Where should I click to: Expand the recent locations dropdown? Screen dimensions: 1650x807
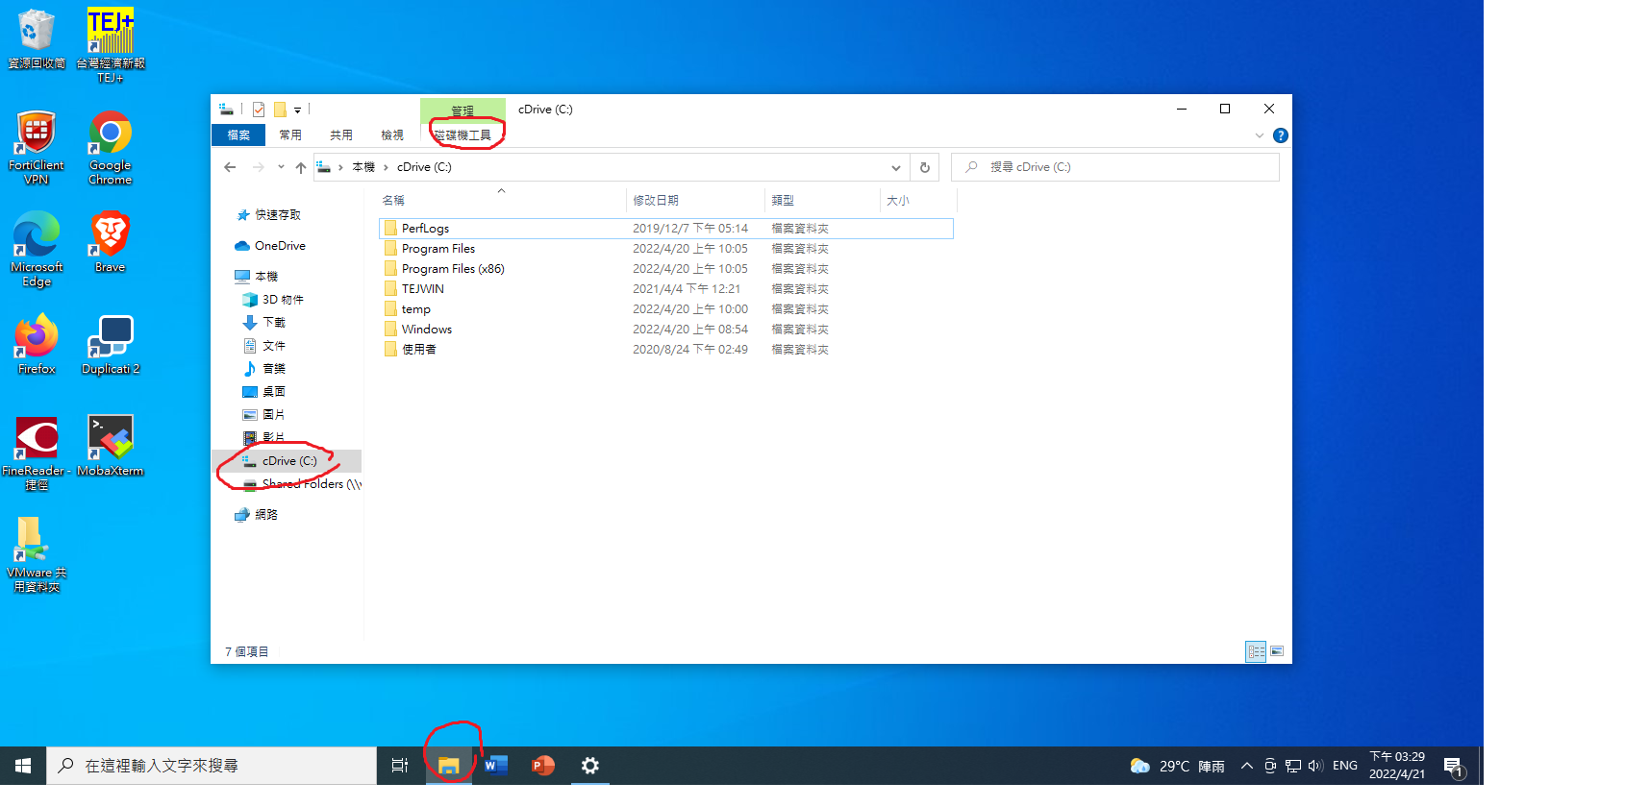click(x=281, y=167)
